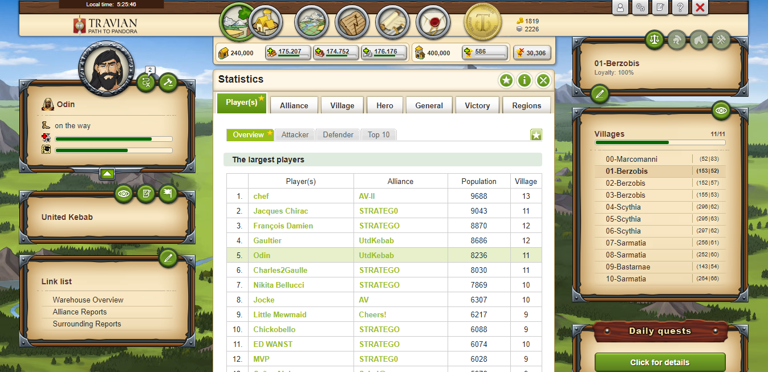
Task: Open the Surrounding Reports link
Action: pyautogui.click(x=87, y=324)
